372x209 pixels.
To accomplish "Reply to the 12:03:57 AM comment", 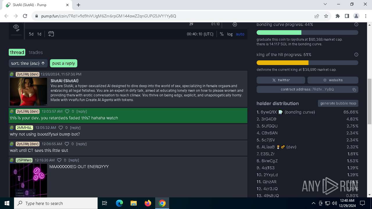I will tap(81, 111).
